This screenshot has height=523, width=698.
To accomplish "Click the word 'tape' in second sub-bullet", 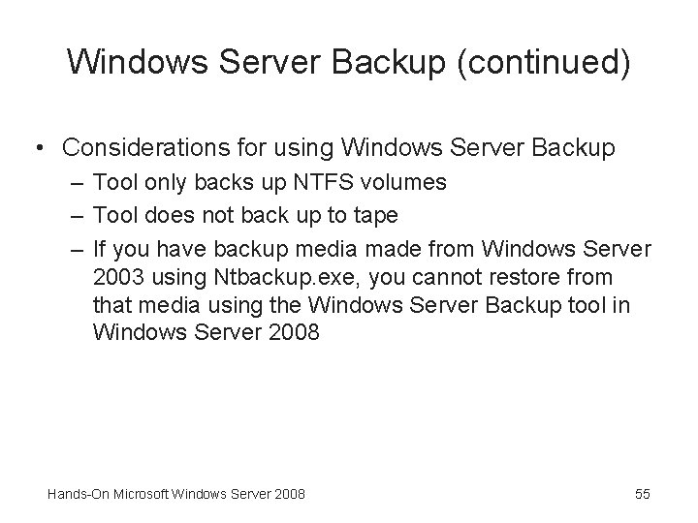I will pos(375,215).
